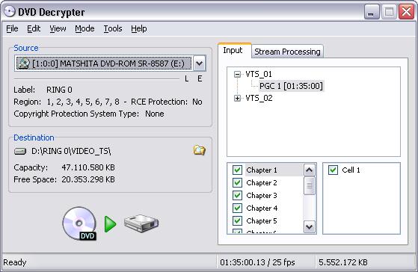Click the Chapter 1 label

[262, 170]
